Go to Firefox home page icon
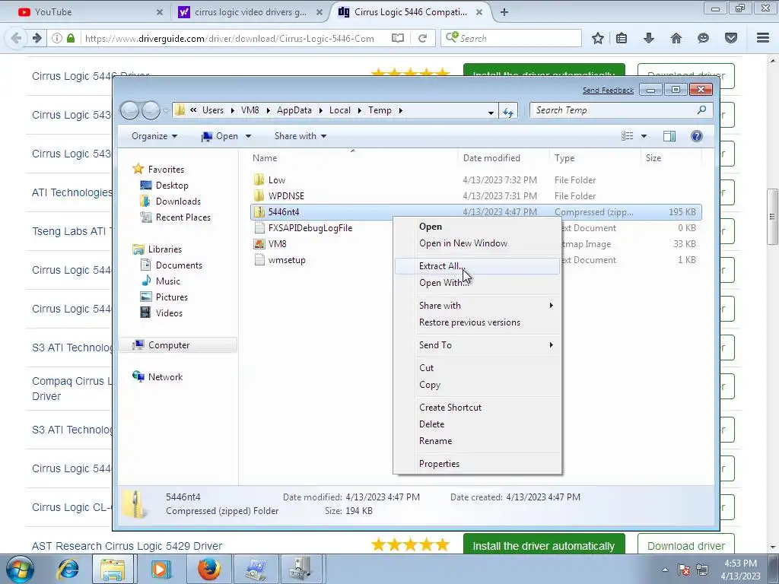The image size is (779, 584). click(676, 38)
